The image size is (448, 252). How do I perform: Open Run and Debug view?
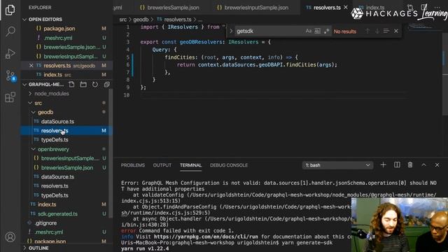pyautogui.click(x=10, y=53)
